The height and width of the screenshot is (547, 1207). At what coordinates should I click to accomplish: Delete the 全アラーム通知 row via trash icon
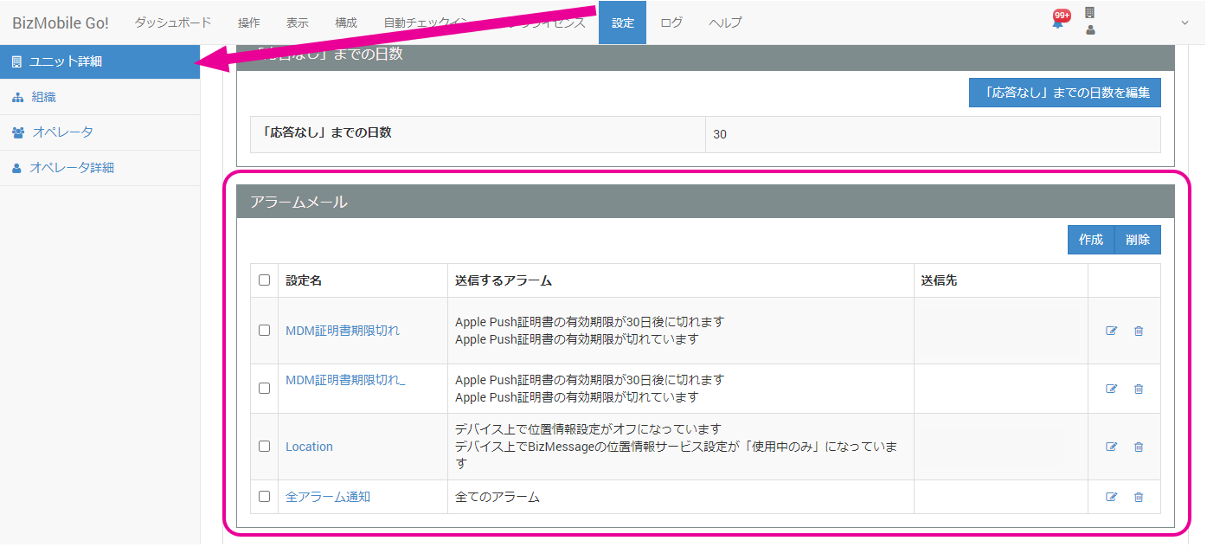click(x=1139, y=497)
